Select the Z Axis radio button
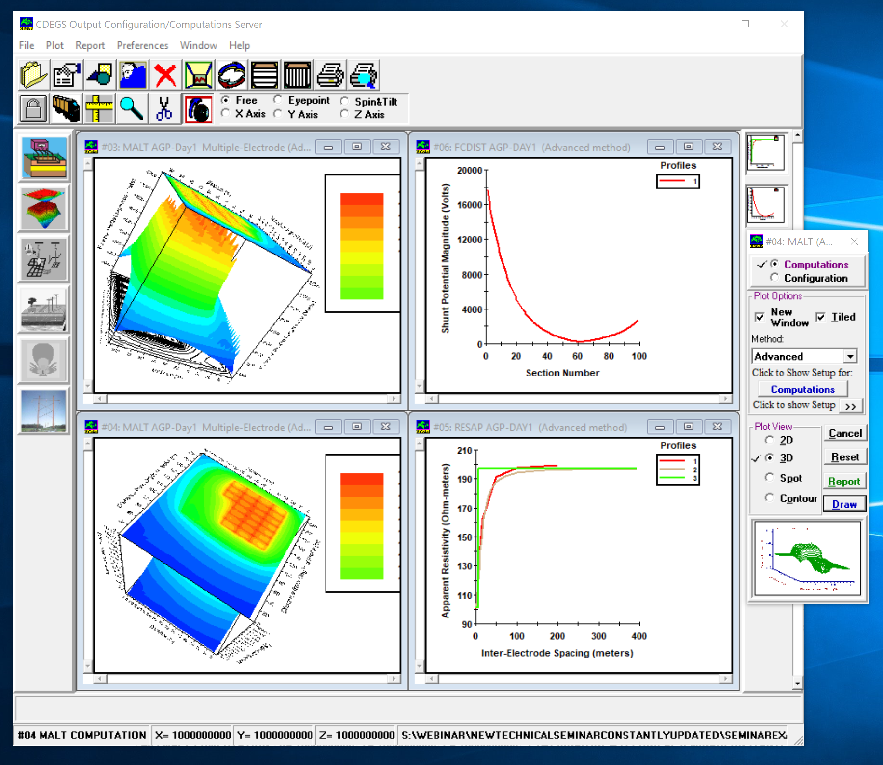 pyautogui.click(x=344, y=114)
